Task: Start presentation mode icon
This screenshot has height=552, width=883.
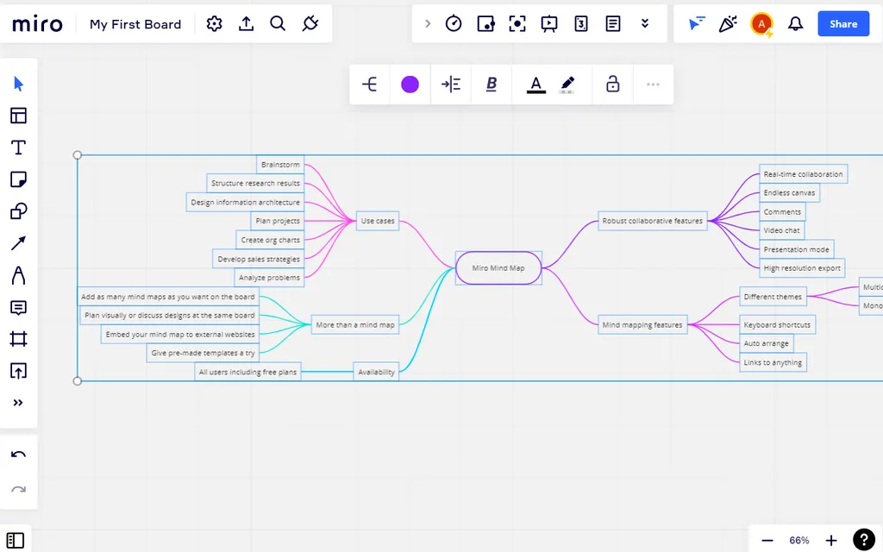Action: [x=549, y=23]
